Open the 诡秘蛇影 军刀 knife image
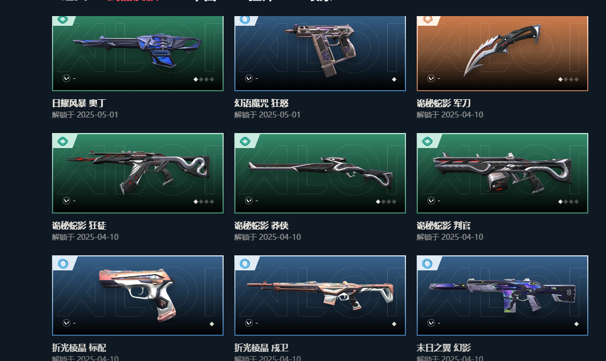 [x=502, y=49]
